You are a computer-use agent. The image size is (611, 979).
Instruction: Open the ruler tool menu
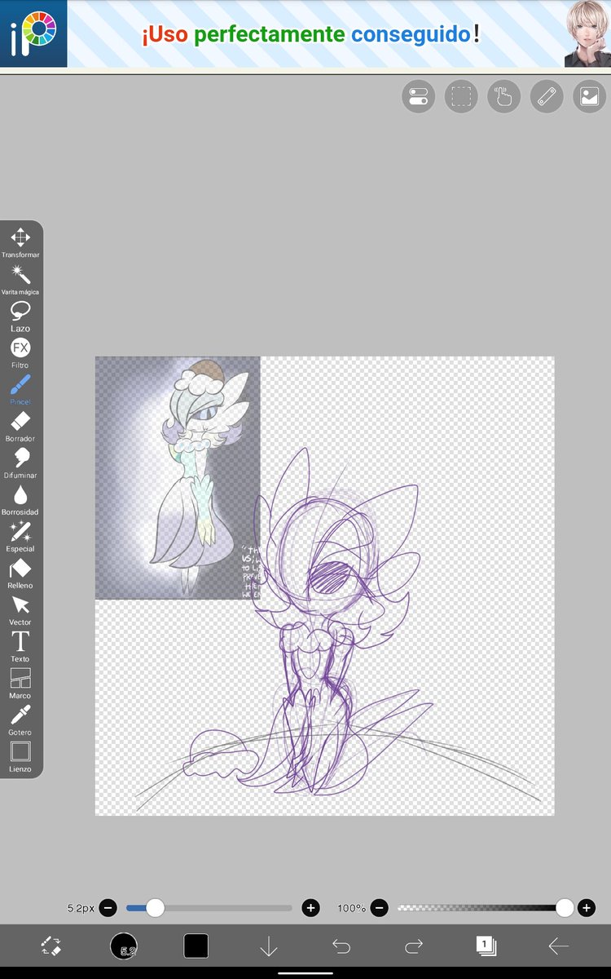[x=547, y=96]
